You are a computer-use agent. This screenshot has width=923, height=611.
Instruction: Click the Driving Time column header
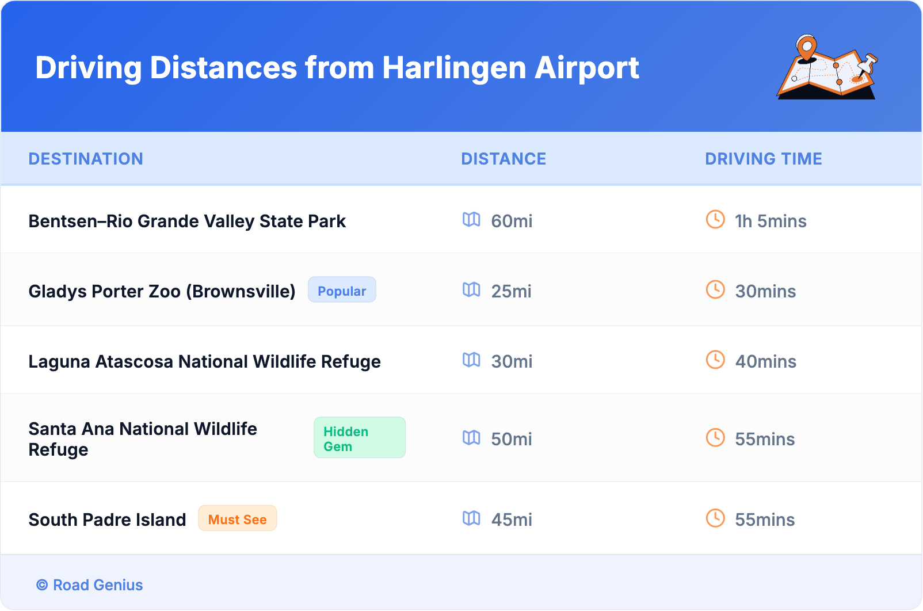tap(764, 159)
